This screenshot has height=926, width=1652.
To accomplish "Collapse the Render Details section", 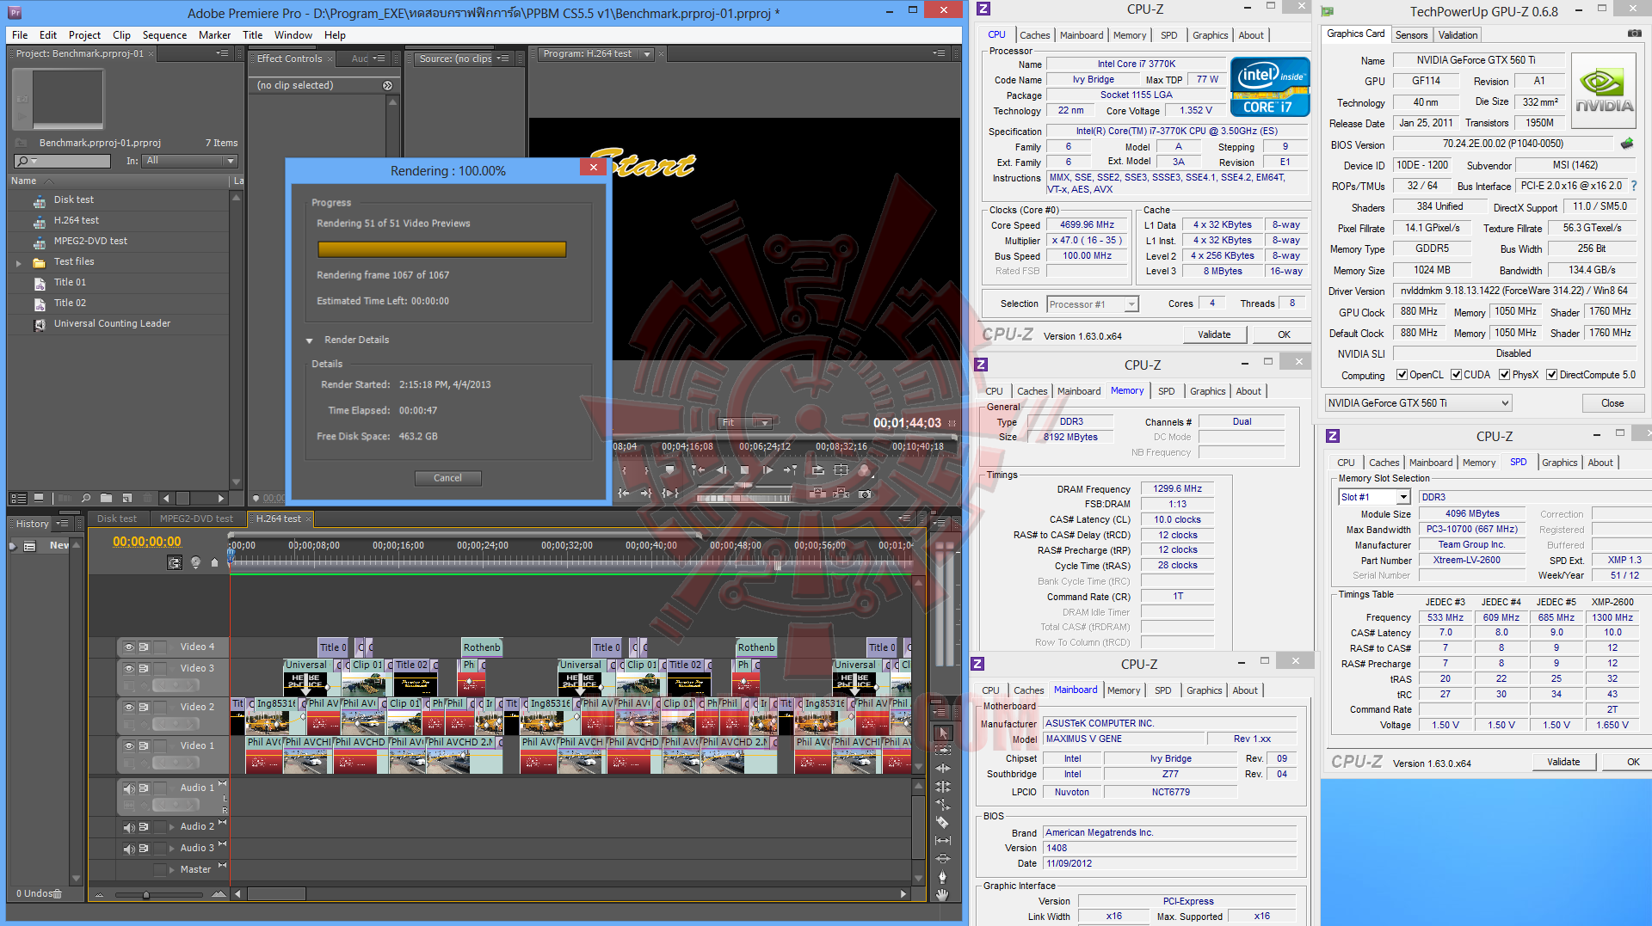I will [309, 340].
